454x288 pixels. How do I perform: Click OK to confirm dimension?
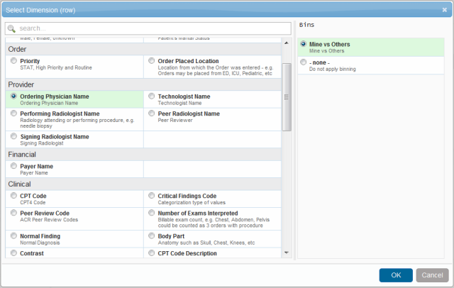click(x=396, y=275)
